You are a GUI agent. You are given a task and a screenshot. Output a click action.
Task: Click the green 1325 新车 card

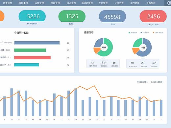72,16
